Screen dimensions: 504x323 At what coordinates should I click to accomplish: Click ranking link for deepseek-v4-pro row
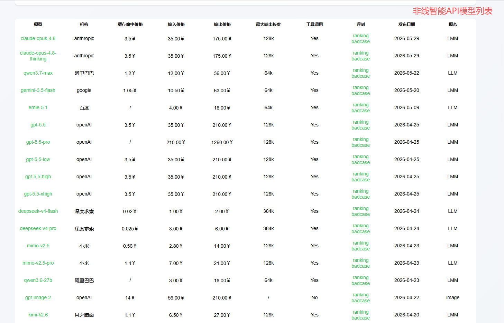(x=360, y=226)
